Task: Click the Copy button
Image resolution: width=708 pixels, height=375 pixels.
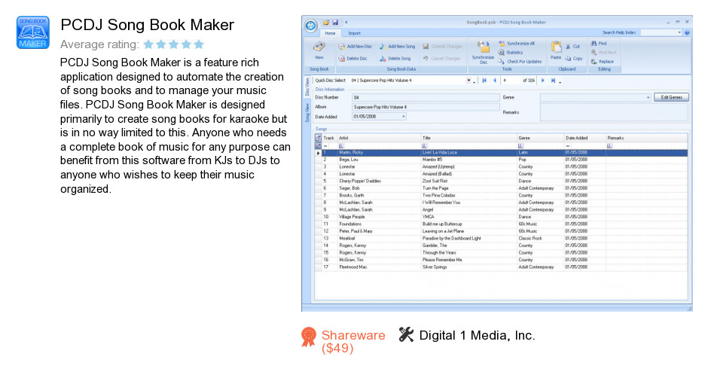Action: (574, 59)
